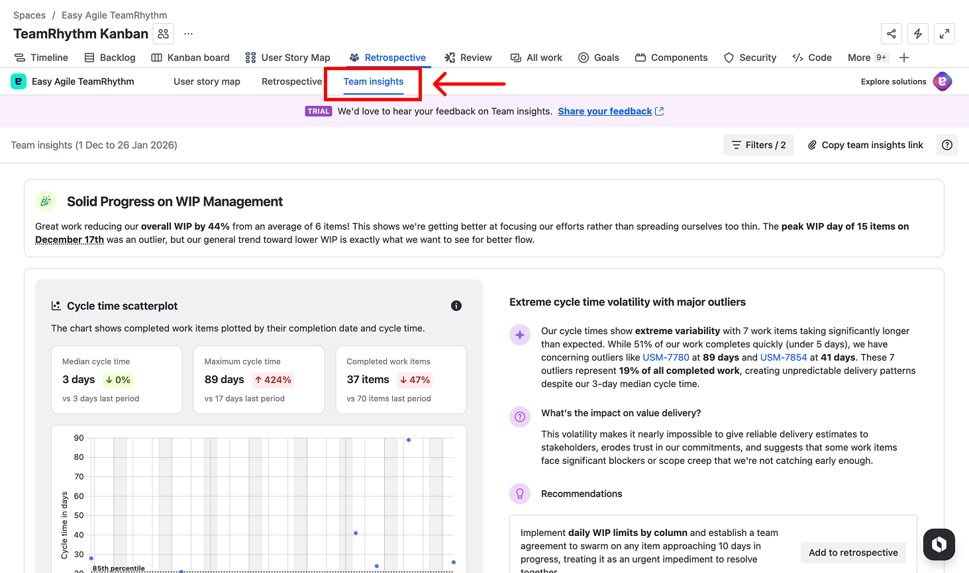The image size is (969, 573).
Task: Enter full screen with expand icon
Action: tap(944, 34)
